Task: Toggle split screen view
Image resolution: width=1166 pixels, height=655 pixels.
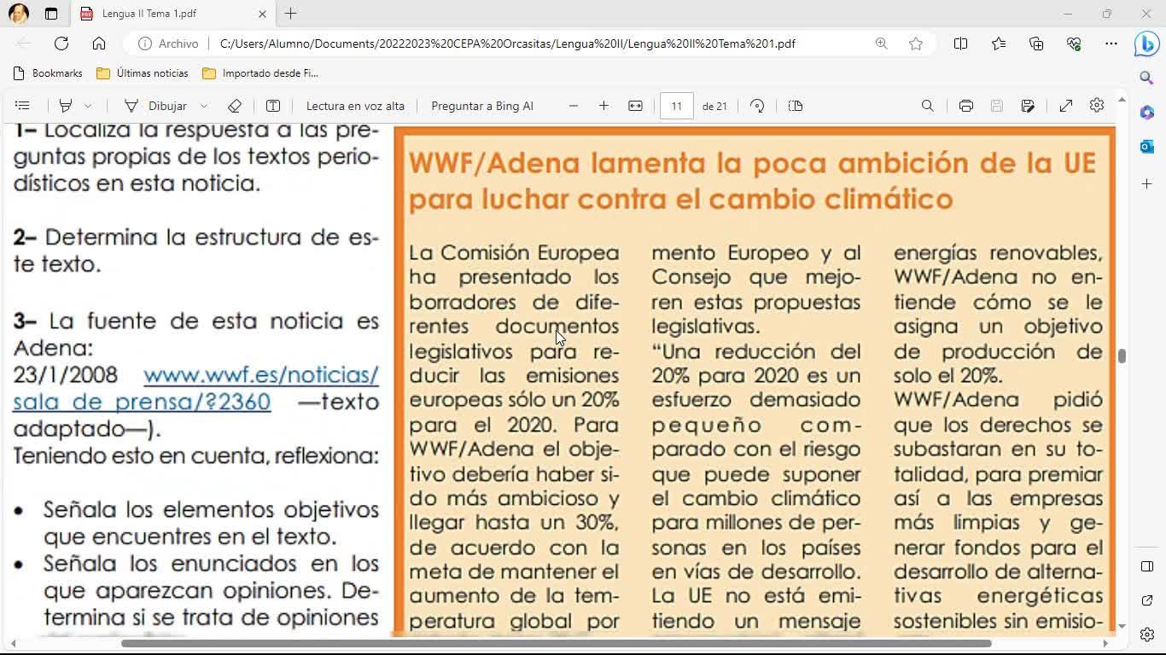Action: [960, 43]
